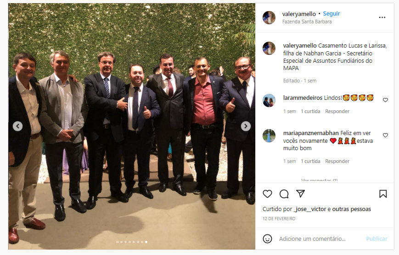Share the post via paper plane icon

[301, 194]
